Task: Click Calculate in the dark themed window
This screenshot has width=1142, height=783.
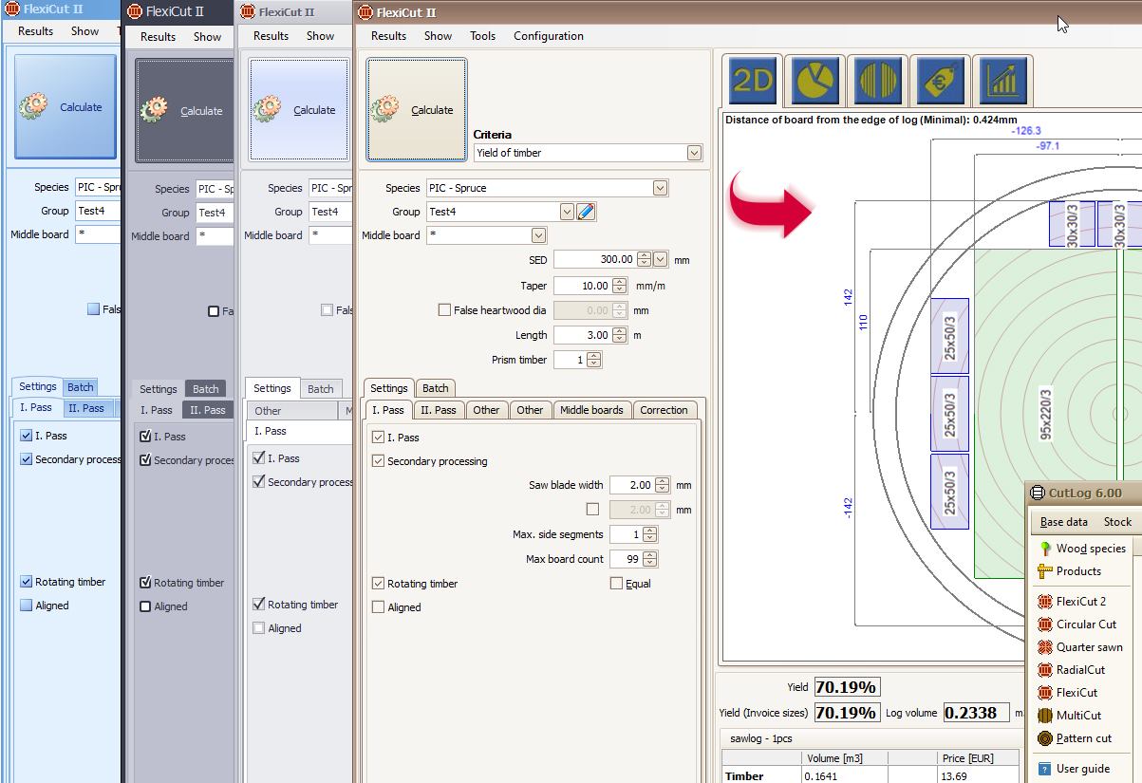Action: click(184, 111)
